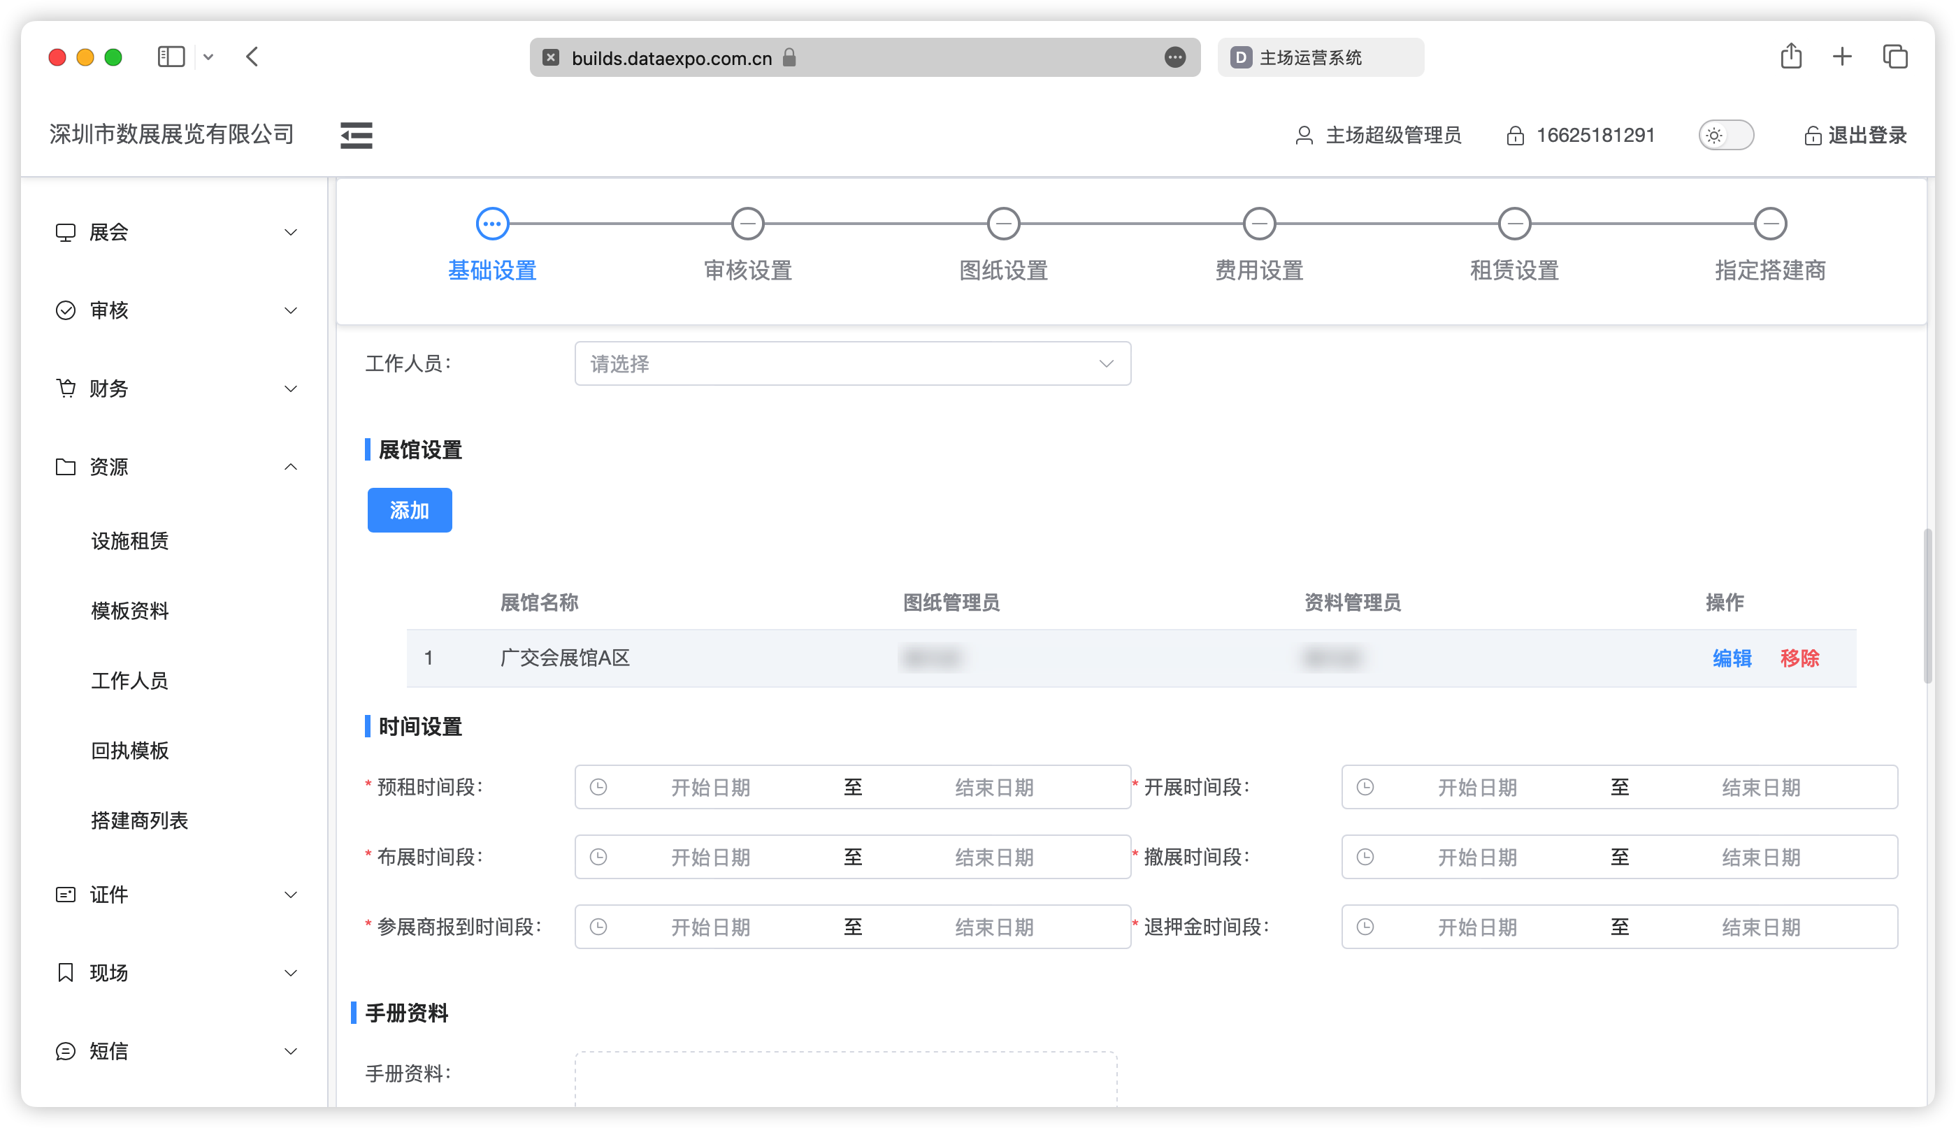Click the 审核设置 step circle icon

[x=748, y=224]
